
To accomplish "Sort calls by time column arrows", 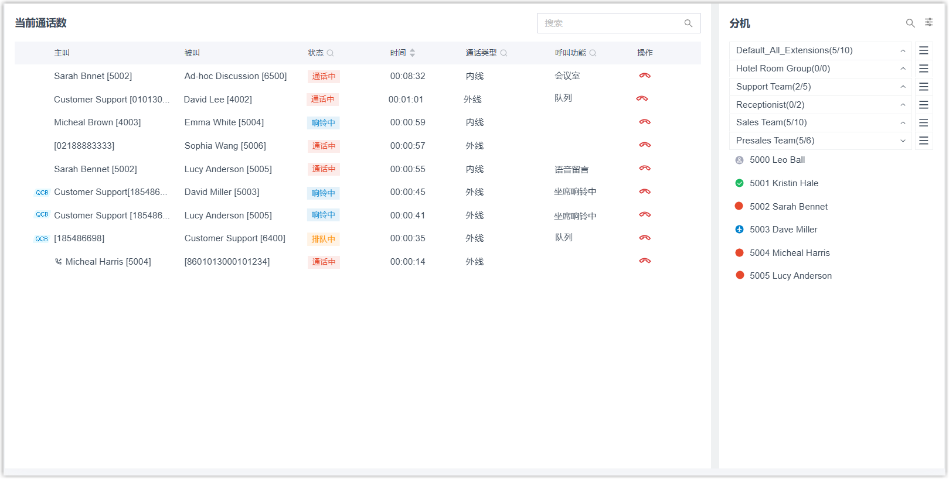I will (x=412, y=53).
